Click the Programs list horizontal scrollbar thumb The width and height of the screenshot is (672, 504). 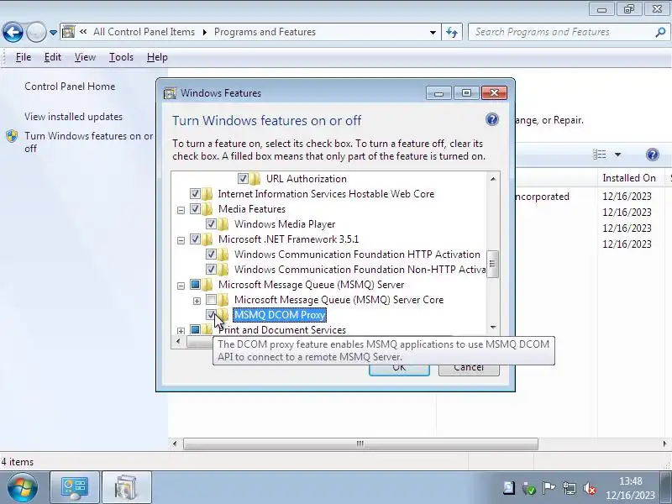[360, 444]
